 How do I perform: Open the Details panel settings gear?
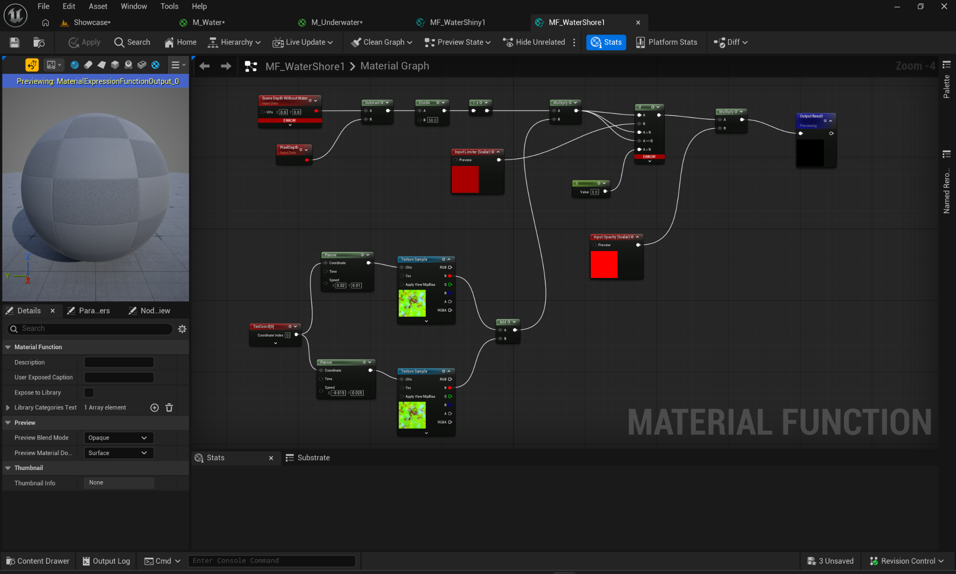(182, 329)
